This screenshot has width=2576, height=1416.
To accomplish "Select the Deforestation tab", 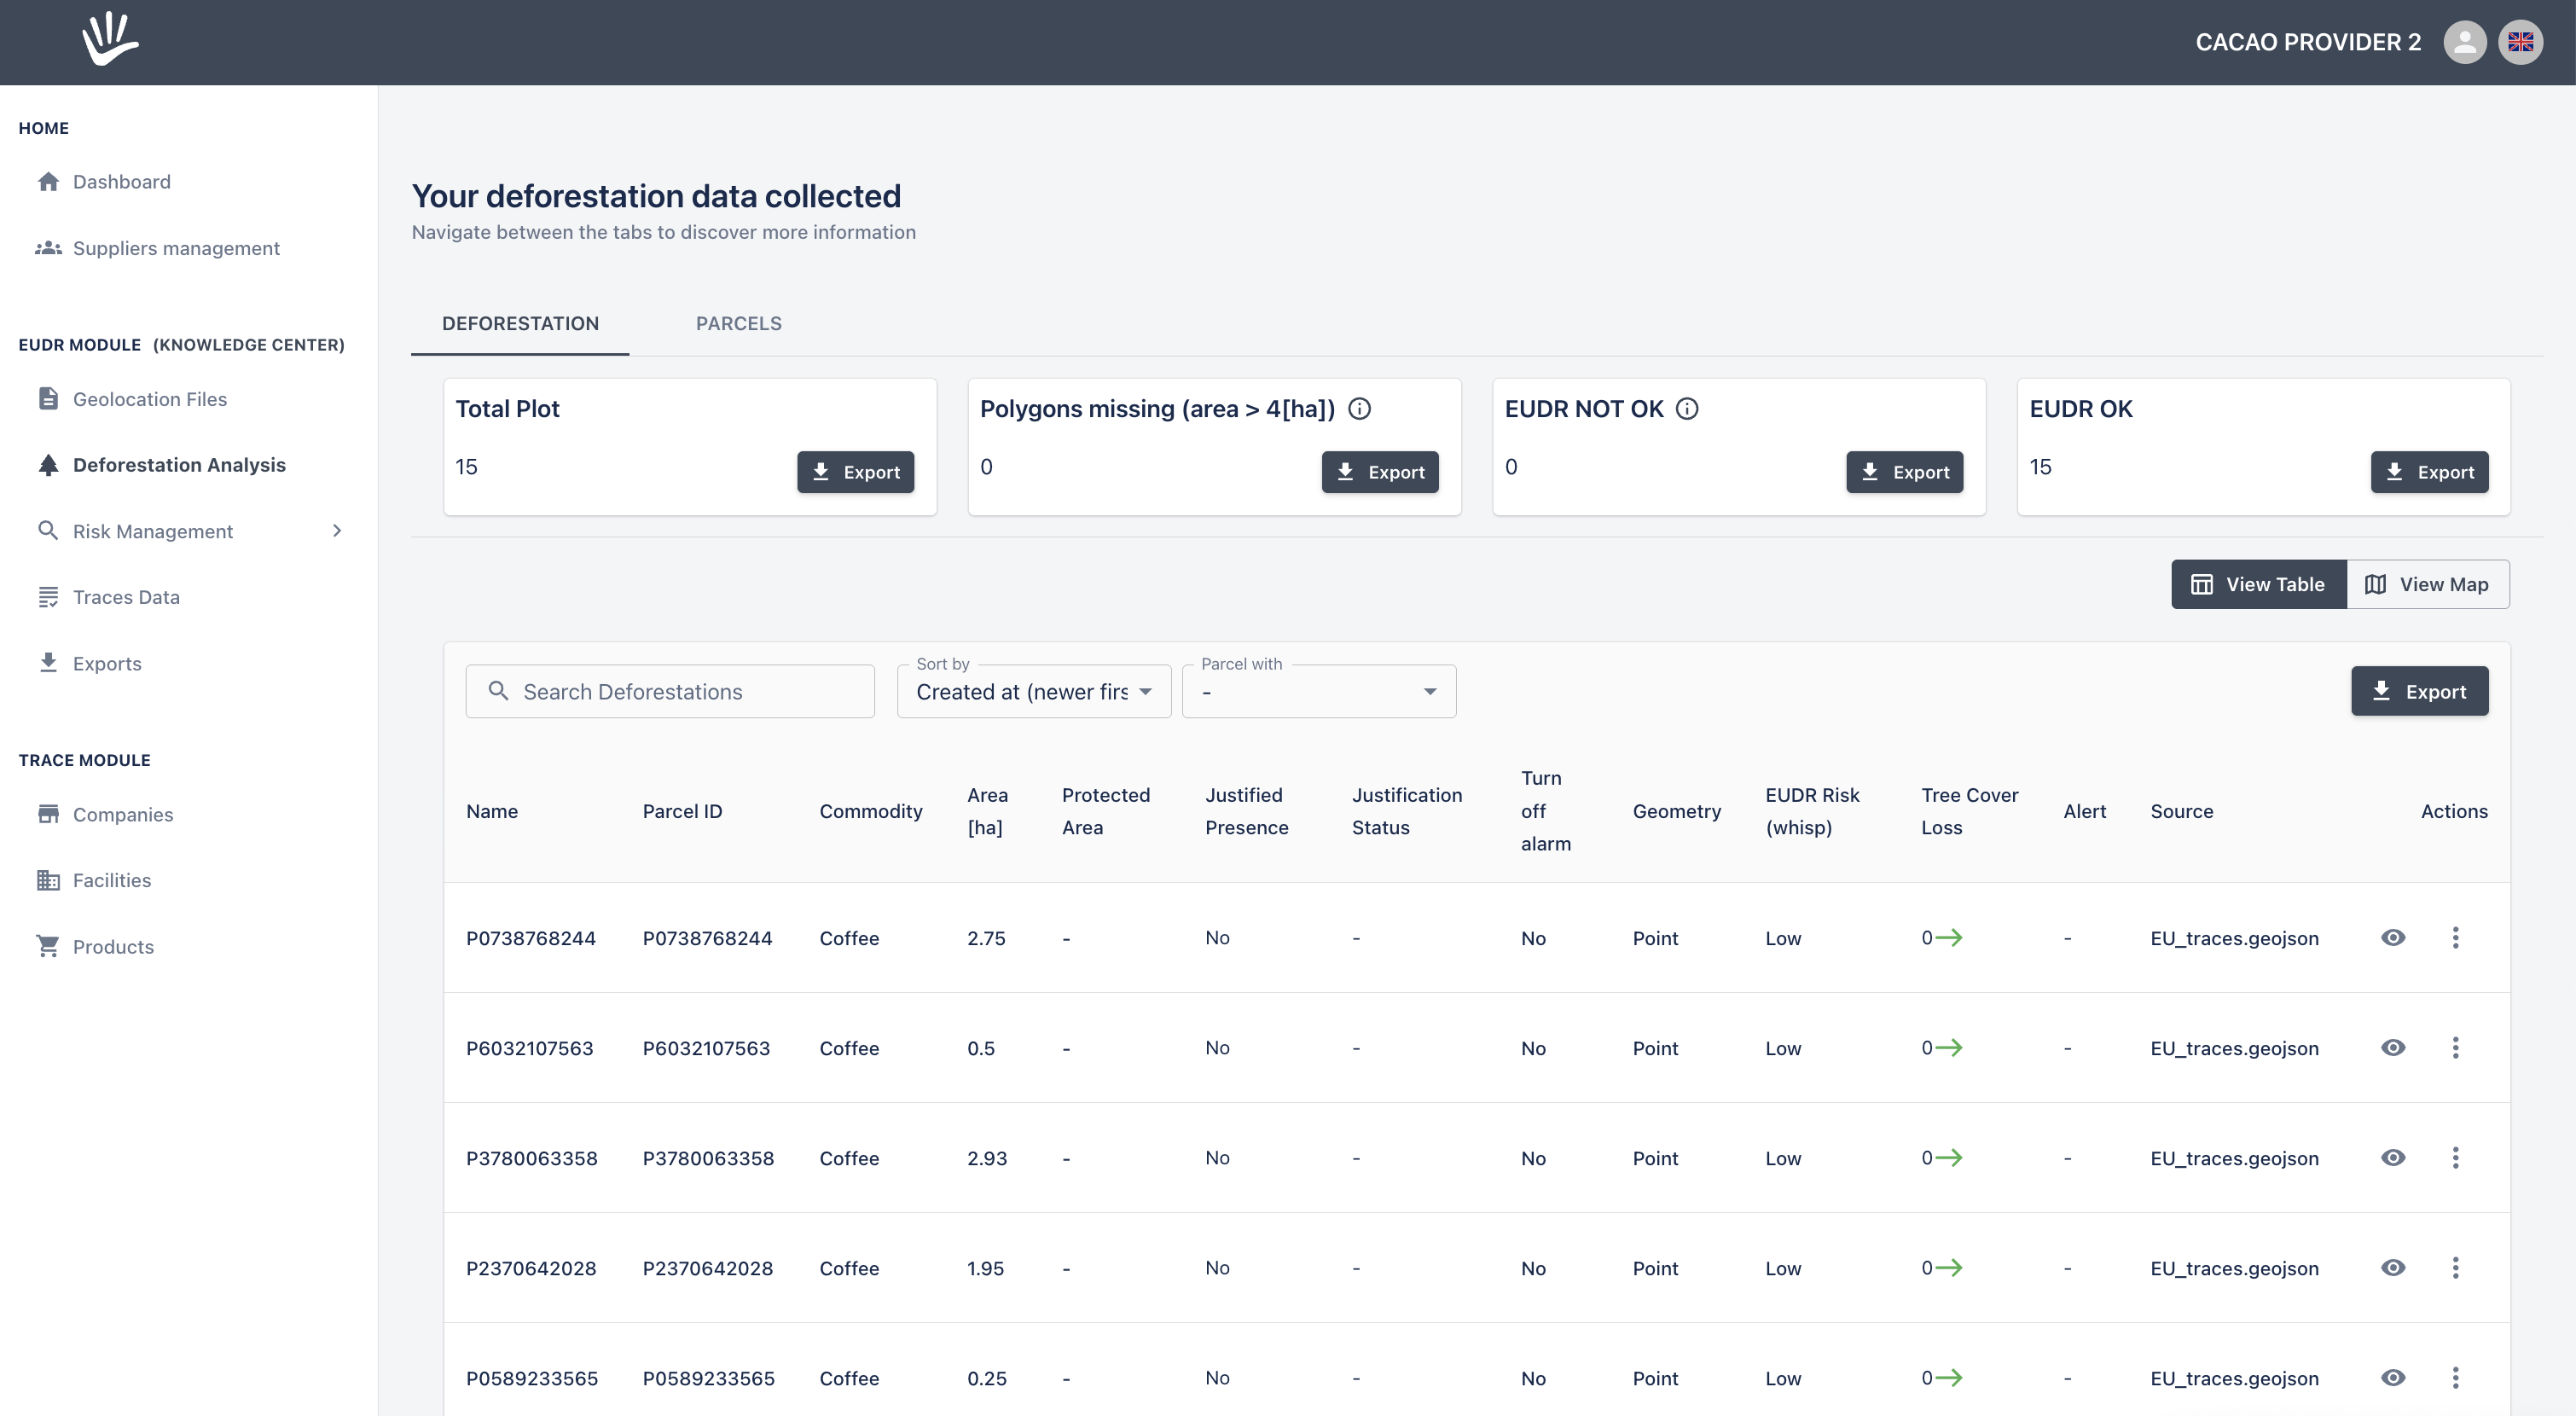I will point(520,323).
